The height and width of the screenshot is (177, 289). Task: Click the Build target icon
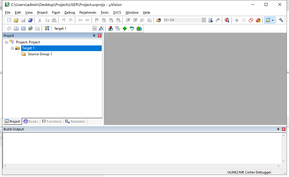tap(16, 29)
